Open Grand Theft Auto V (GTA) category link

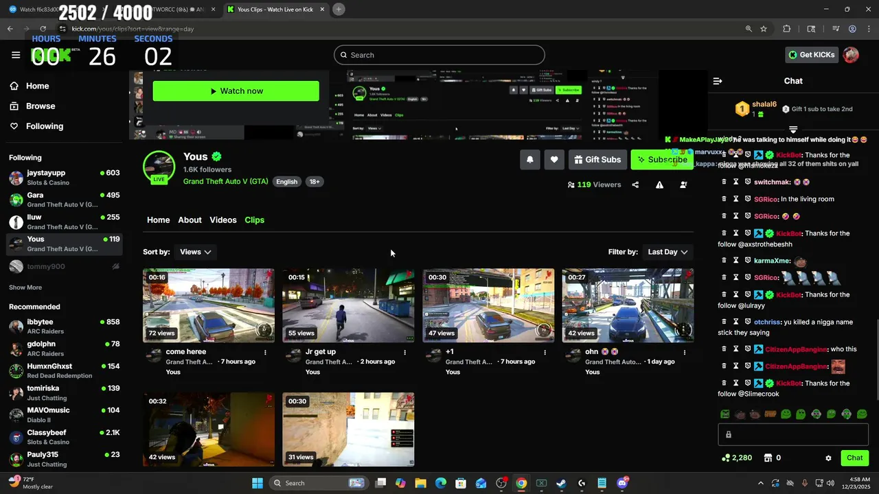225,182
